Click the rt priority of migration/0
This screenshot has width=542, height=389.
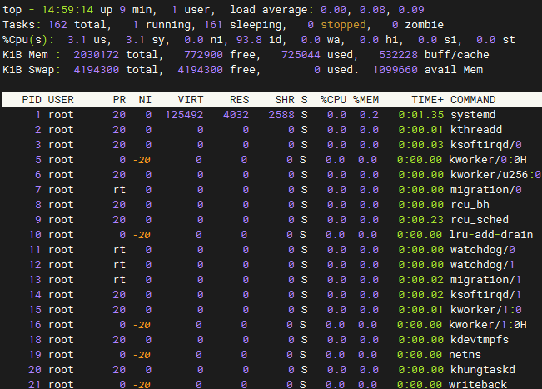[119, 189]
